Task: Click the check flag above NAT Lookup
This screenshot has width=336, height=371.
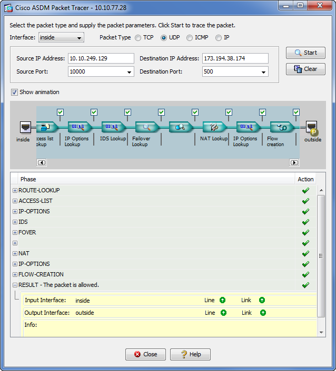Action: (x=229, y=112)
